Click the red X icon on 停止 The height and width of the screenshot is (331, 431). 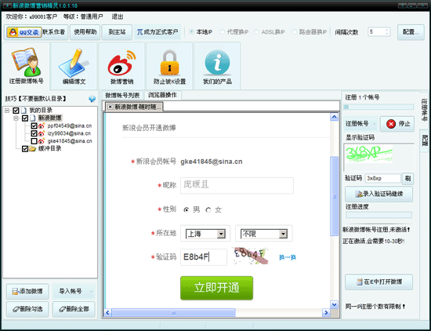(x=390, y=124)
